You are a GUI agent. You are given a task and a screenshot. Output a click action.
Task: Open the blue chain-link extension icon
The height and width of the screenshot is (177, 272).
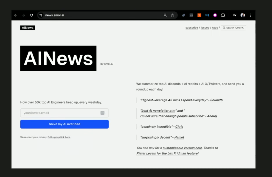click(x=207, y=15)
